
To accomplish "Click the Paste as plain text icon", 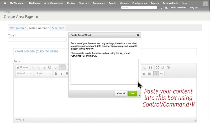I will [50, 67].
